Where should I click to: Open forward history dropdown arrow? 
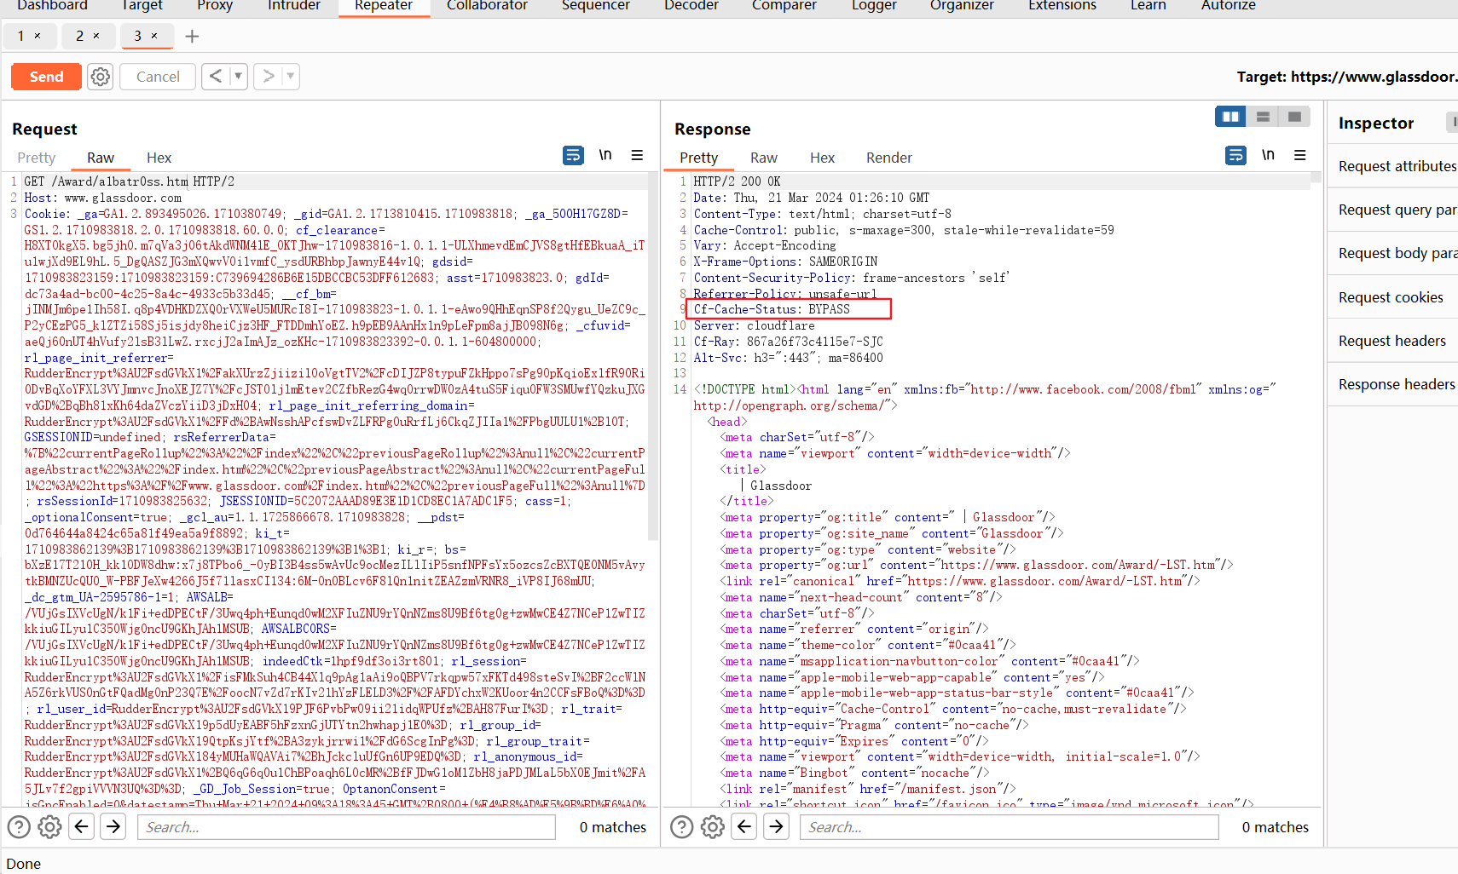tap(291, 77)
